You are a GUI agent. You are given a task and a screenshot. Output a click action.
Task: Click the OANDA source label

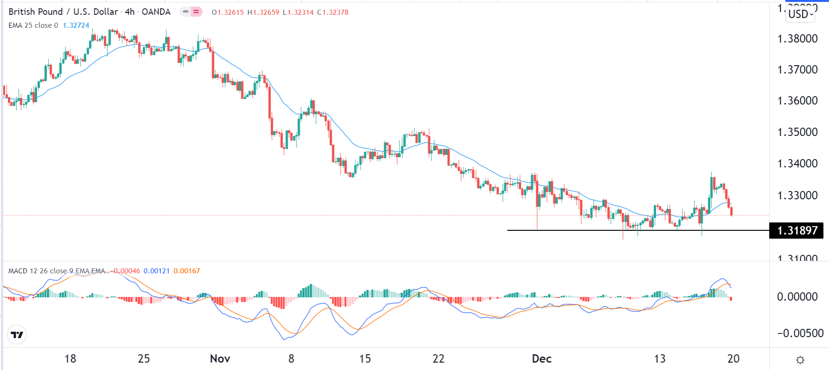(x=156, y=12)
